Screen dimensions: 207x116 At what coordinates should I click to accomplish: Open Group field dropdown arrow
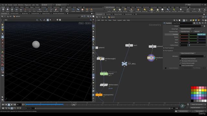pyautogui.click(x=202, y=26)
